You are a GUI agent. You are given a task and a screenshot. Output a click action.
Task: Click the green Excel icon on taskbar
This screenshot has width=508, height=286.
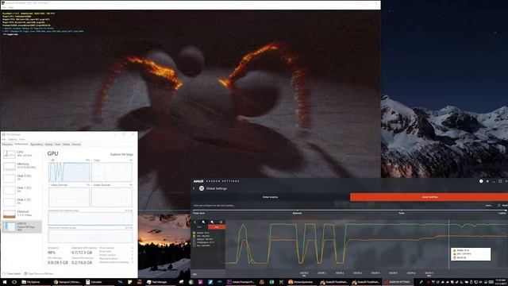(x=271, y=282)
